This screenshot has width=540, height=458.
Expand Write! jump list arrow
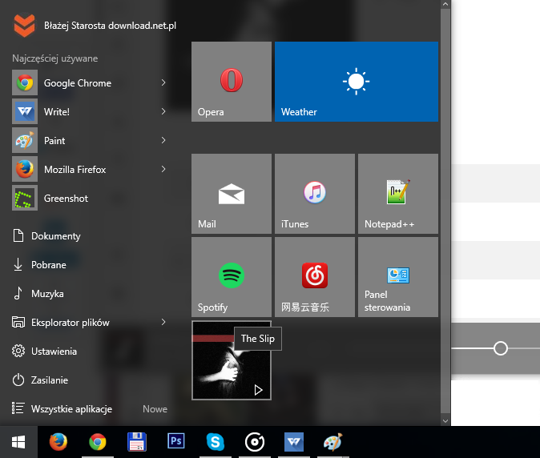(x=163, y=111)
